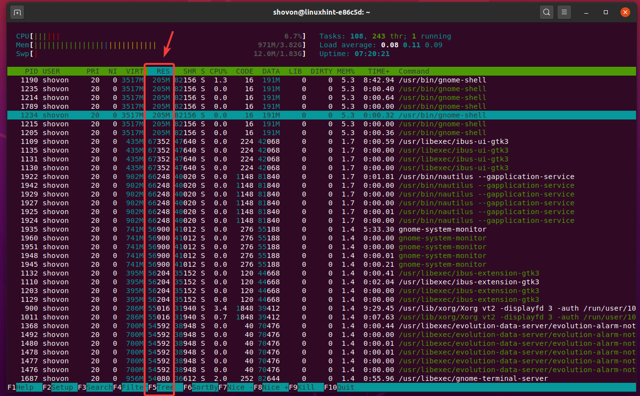Click the 971M/3.82G memory value

coord(280,45)
